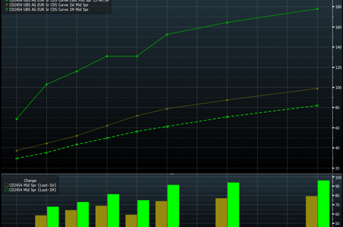Click the CD2454 UBS AG 1W Mid Spr label
The width and height of the screenshot is (343, 227).
pos(49,5)
